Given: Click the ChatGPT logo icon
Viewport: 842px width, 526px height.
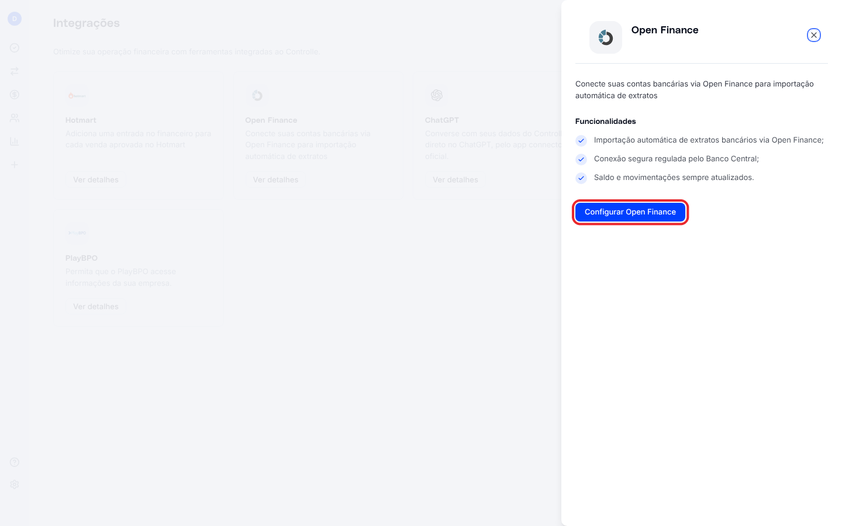Looking at the screenshot, I should (x=436, y=95).
